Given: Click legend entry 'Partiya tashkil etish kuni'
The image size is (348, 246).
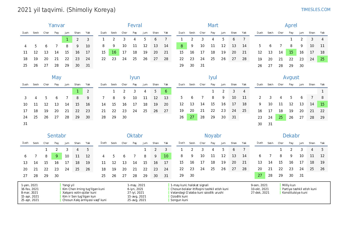Looking at the screenshot, I should (299, 189).
